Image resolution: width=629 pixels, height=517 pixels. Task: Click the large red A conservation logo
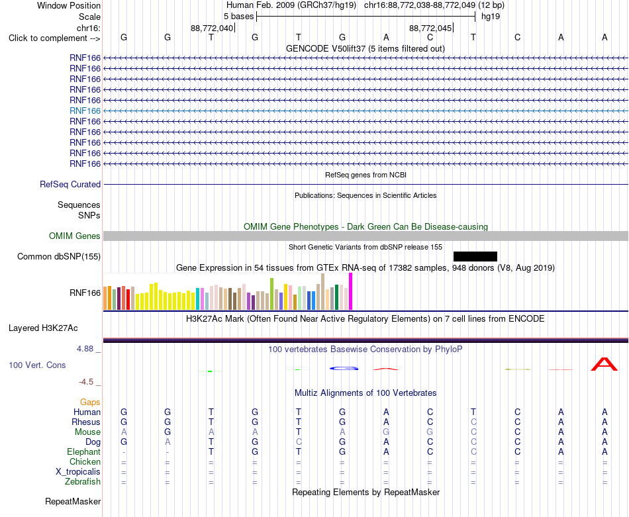click(604, 364)
